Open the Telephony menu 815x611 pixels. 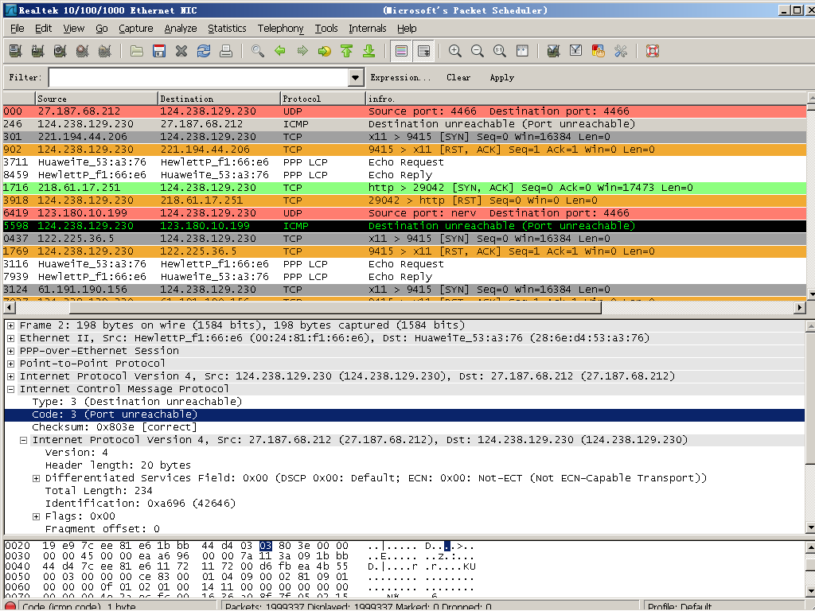coord(280,29)
